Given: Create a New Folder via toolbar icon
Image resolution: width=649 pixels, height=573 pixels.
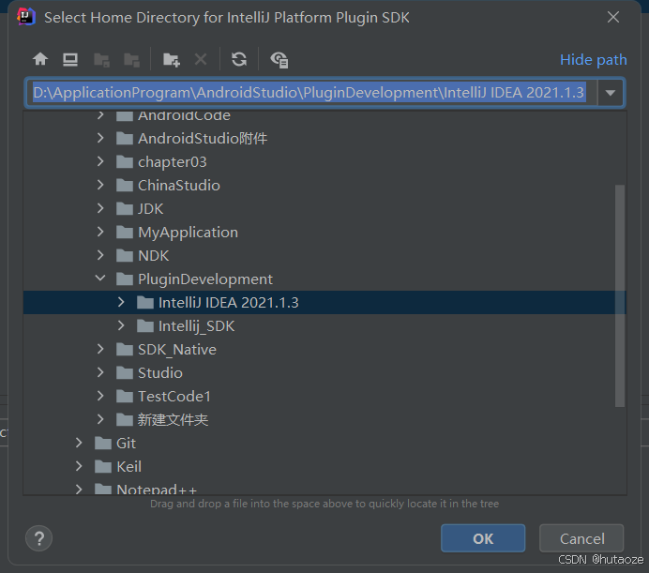Looking at the screenshot, I should pyautogui.click(x=171, y=60).
